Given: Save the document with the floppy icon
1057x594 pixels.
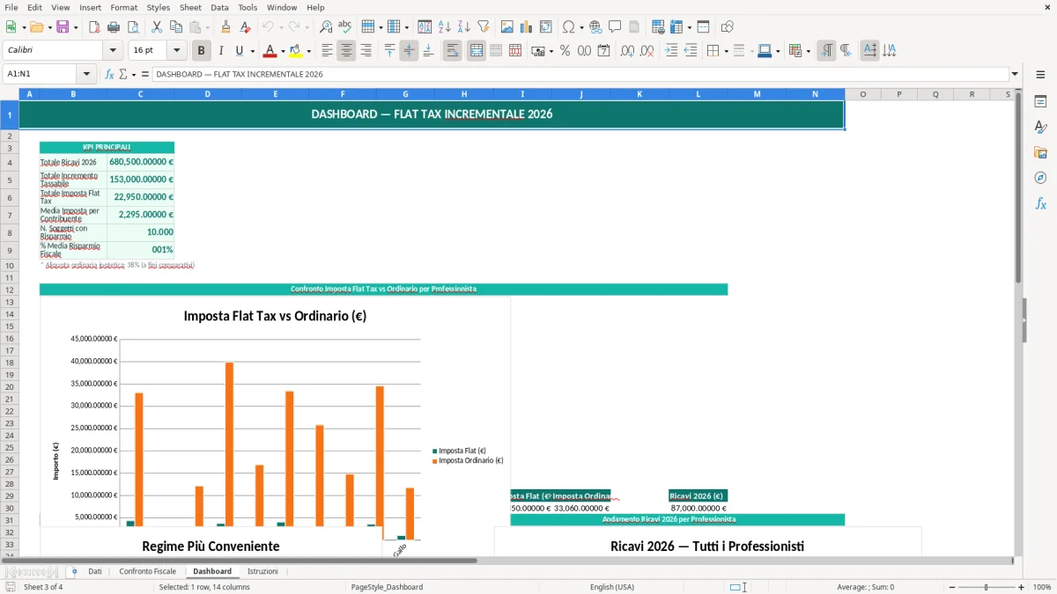Looking at the screenshot, I should pyautogui.click(x=63, y=27).
